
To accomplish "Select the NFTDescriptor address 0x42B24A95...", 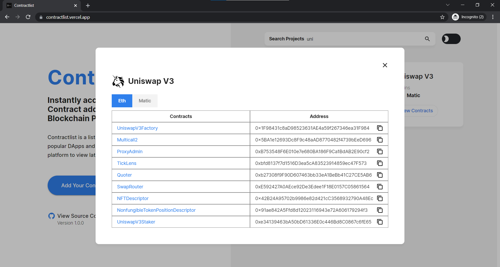I will pos(314,198).
